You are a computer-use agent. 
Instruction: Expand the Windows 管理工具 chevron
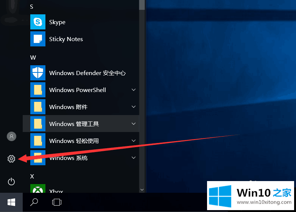(x=134, y=124)
